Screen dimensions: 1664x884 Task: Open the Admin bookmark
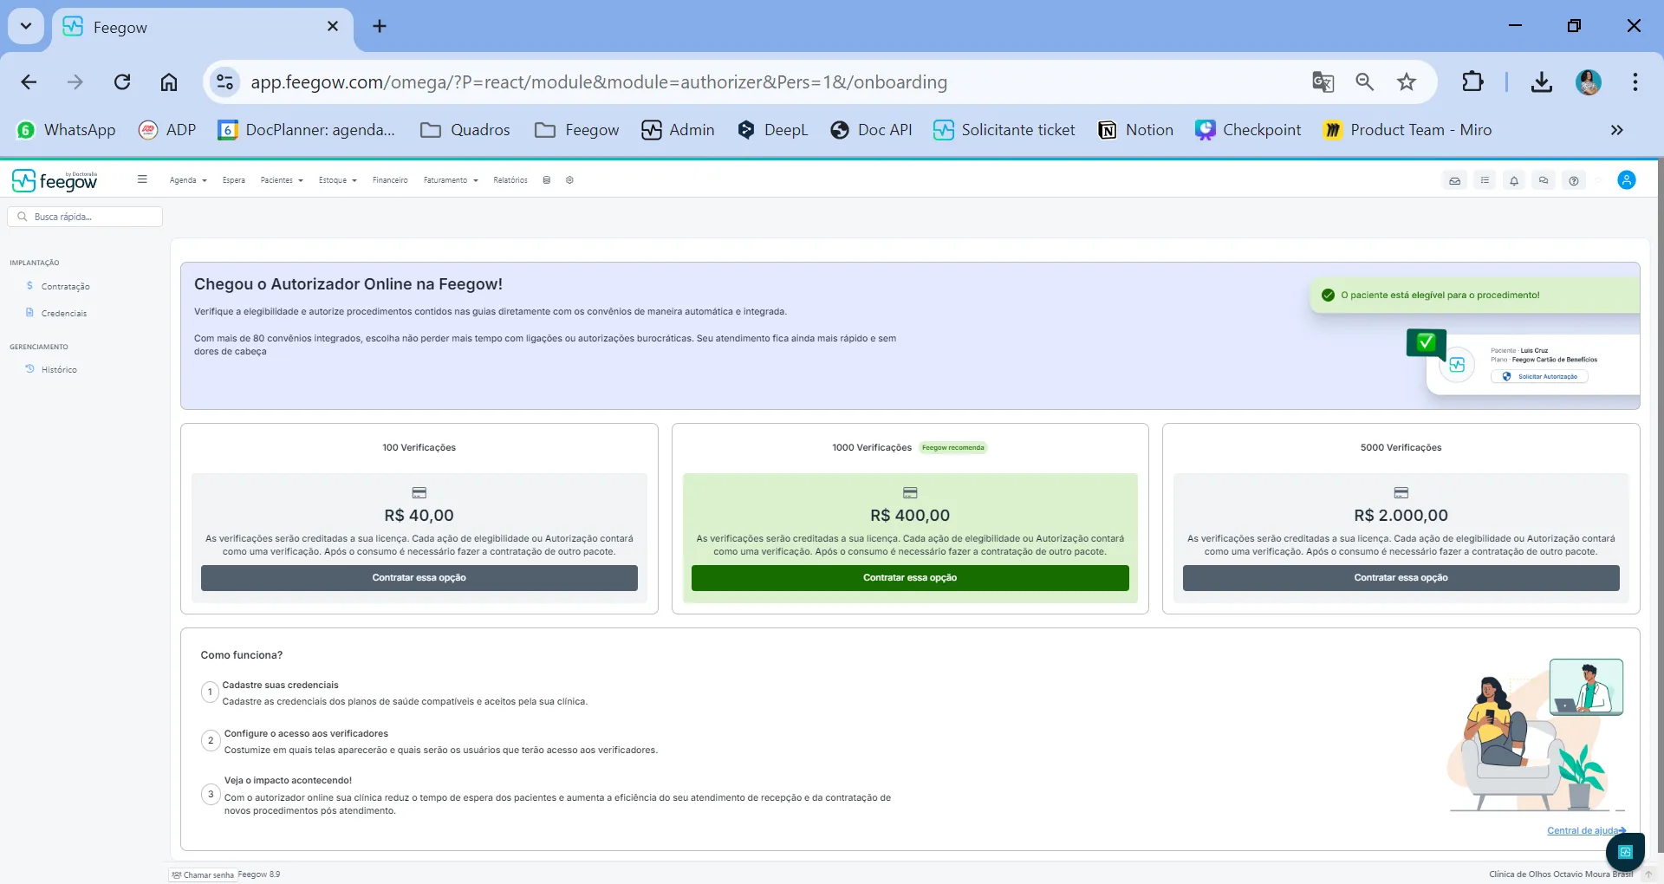pyautogui.click(x=679, y=130)
